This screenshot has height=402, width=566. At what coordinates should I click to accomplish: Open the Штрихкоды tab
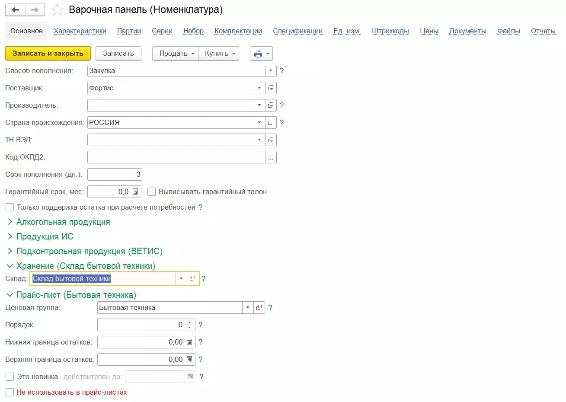(x=390, y=31)
